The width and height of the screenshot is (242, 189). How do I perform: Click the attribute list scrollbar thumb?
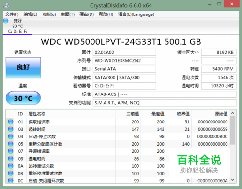tap(233, 130)
